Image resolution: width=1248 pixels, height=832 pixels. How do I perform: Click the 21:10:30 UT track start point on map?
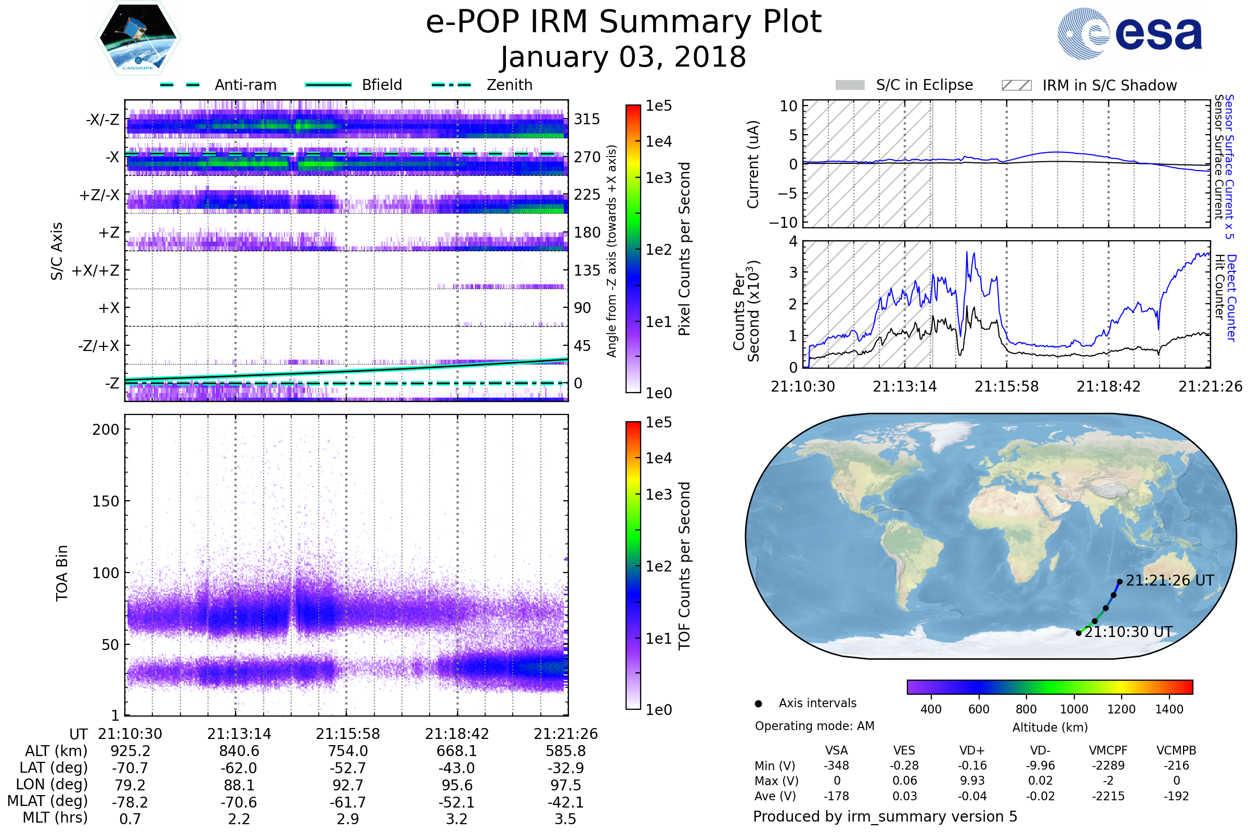pos(1078,633)
